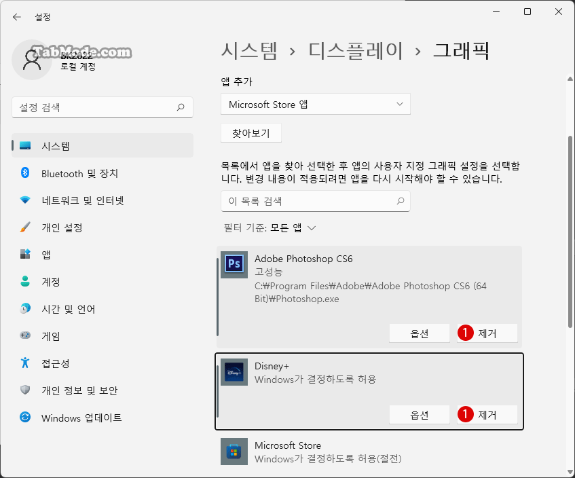Open 계정 settings category
Screen dimensions: 575x478
(103, 282)
